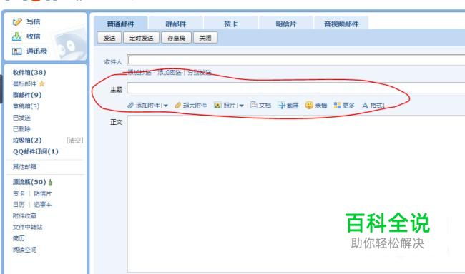Click the 格式 letter A icon
Viewport: 465px width, 274px height.
365,106
